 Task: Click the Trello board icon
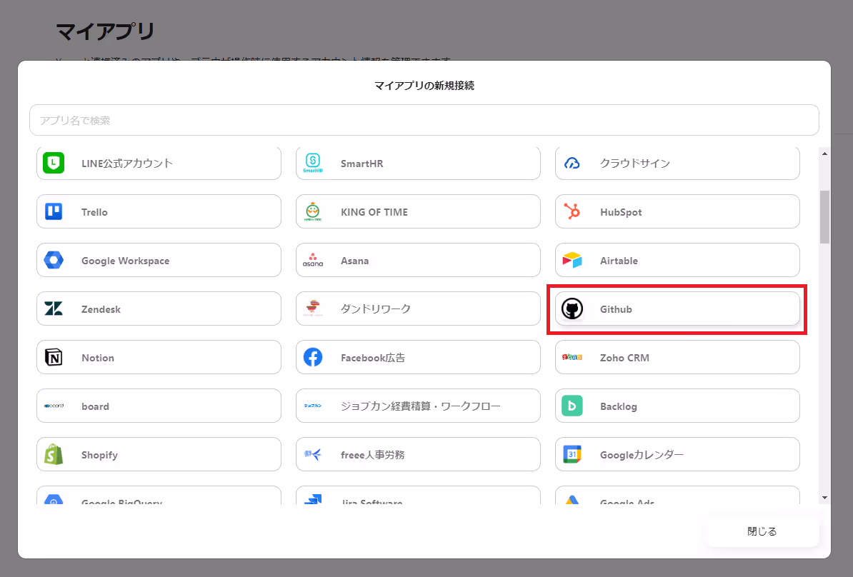tap(54, 211)
